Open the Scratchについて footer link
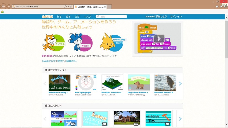Image resolution: width=228 pixels, height=128 pixels. click(x=49, y=61)
